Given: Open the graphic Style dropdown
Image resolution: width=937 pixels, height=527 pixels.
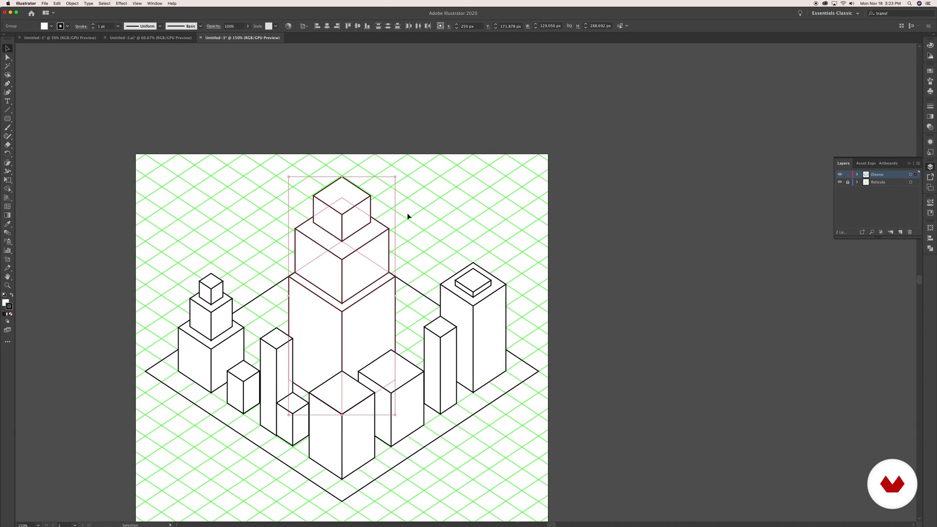Looking at the screenshot, I should [276, 26].
